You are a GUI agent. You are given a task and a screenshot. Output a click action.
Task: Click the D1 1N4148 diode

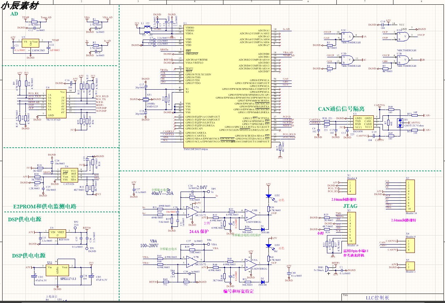tap(262, 230)
